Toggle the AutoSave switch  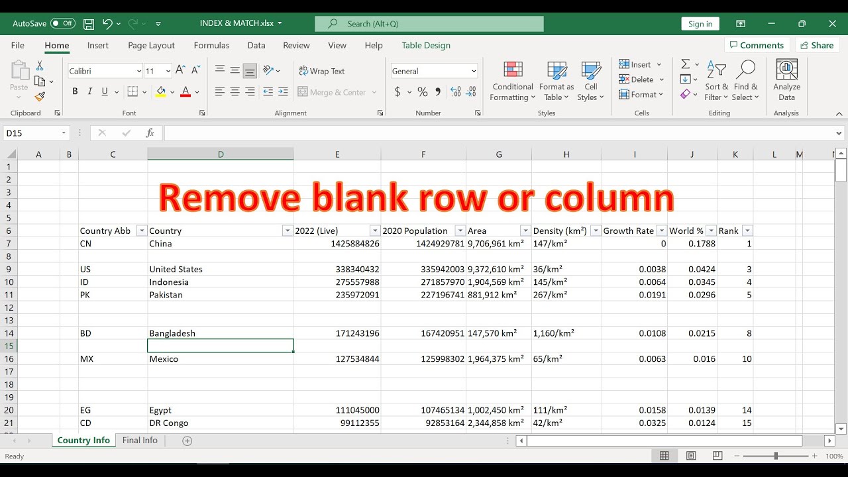(63, 23)
